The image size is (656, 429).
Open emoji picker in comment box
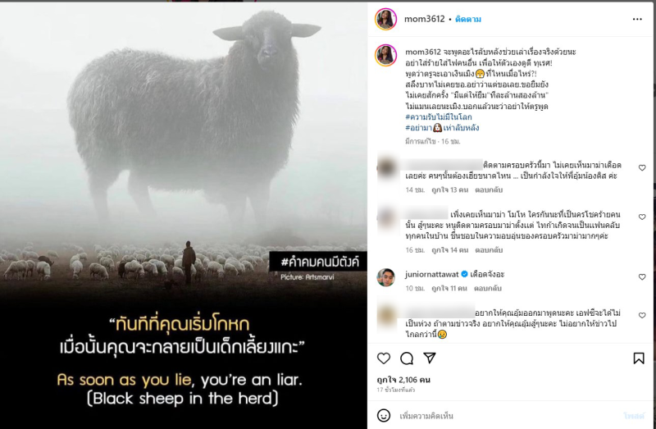[x=384, y=416]
